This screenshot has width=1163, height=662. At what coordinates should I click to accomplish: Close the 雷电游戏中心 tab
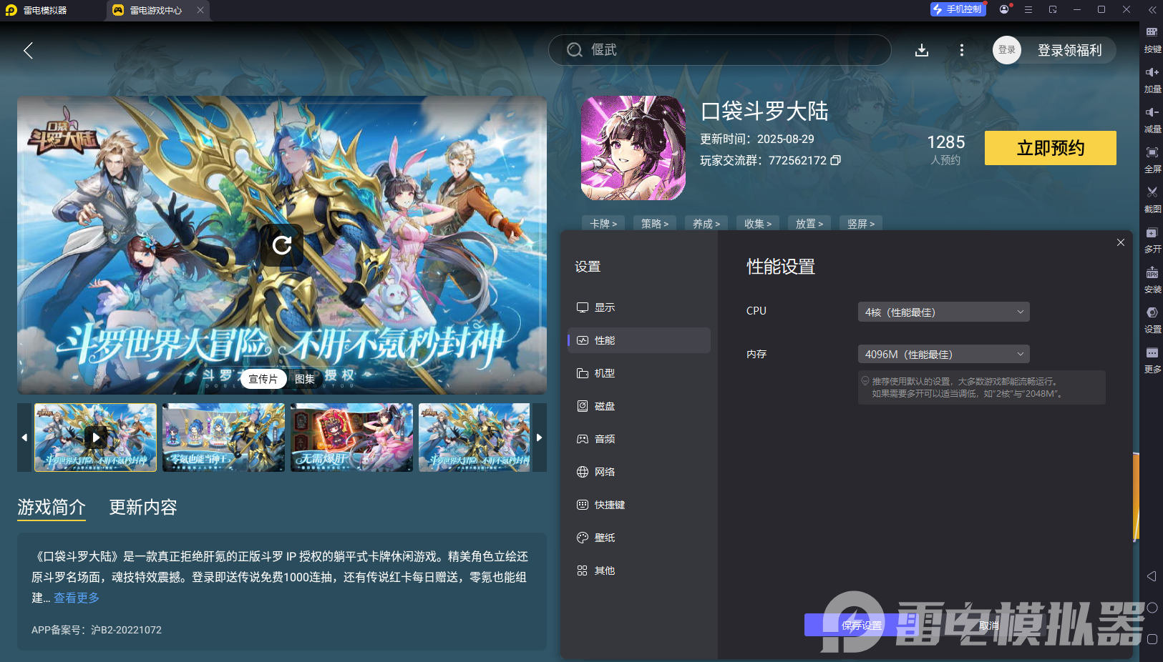(200, 10)
